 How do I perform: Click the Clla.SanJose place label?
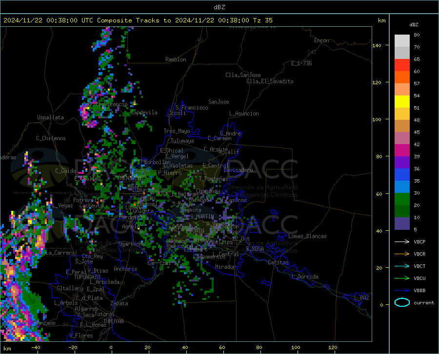(x=243, y=75)
